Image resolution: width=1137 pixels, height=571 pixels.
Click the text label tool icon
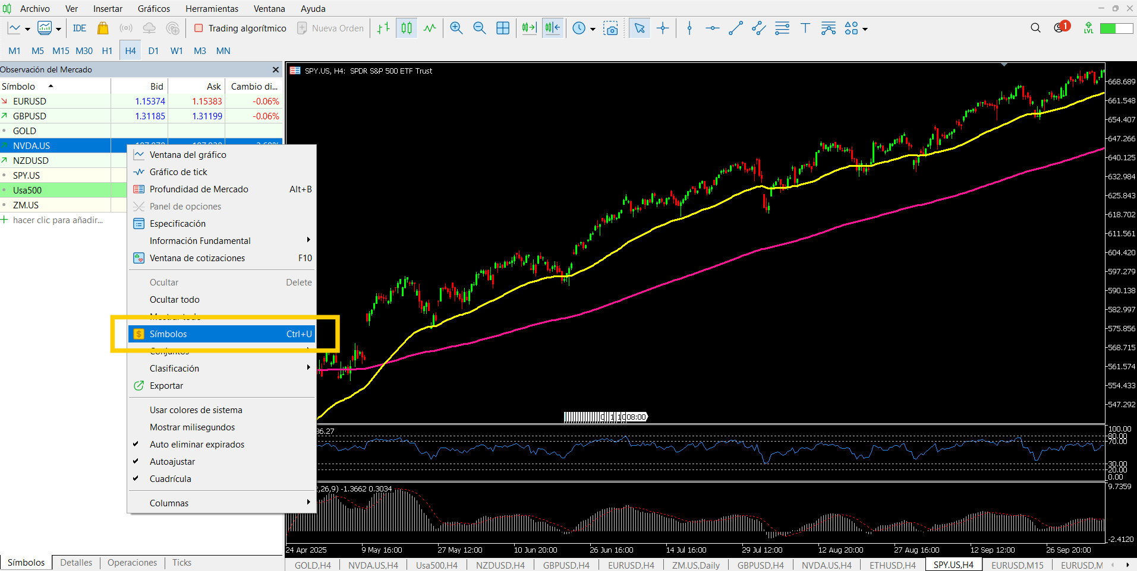(x=805, y=28)
